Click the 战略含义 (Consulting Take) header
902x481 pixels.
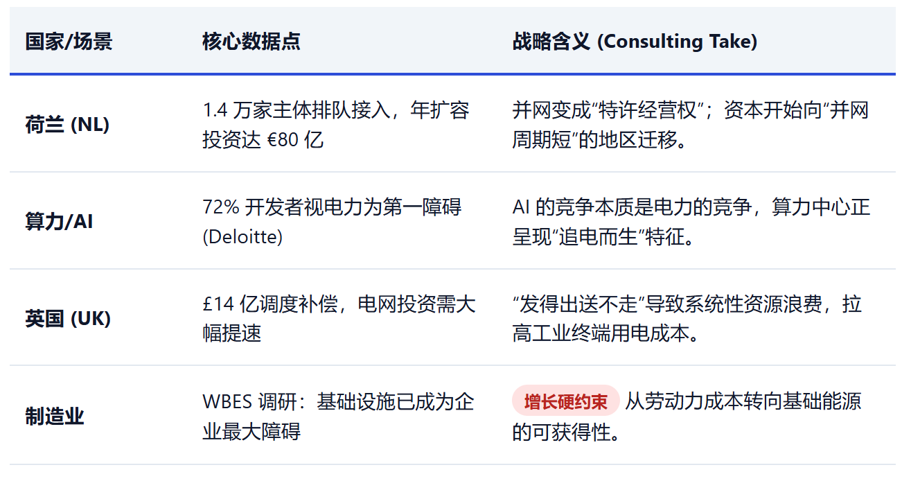[635, 42]
